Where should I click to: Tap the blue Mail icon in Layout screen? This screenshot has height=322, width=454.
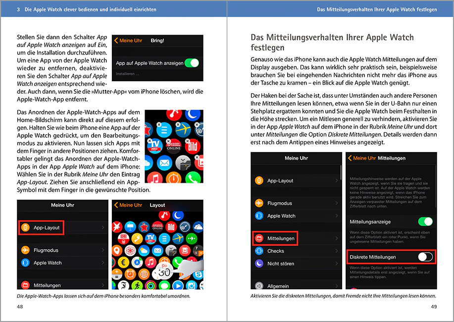point(157,250)
